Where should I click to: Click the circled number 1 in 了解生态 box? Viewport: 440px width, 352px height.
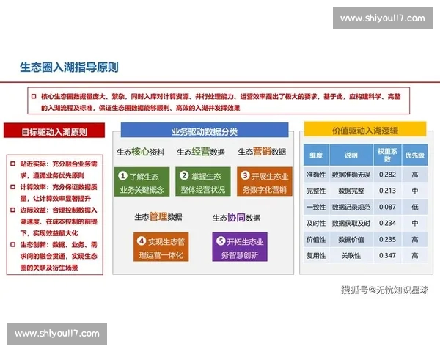click(x=122, y=176)
